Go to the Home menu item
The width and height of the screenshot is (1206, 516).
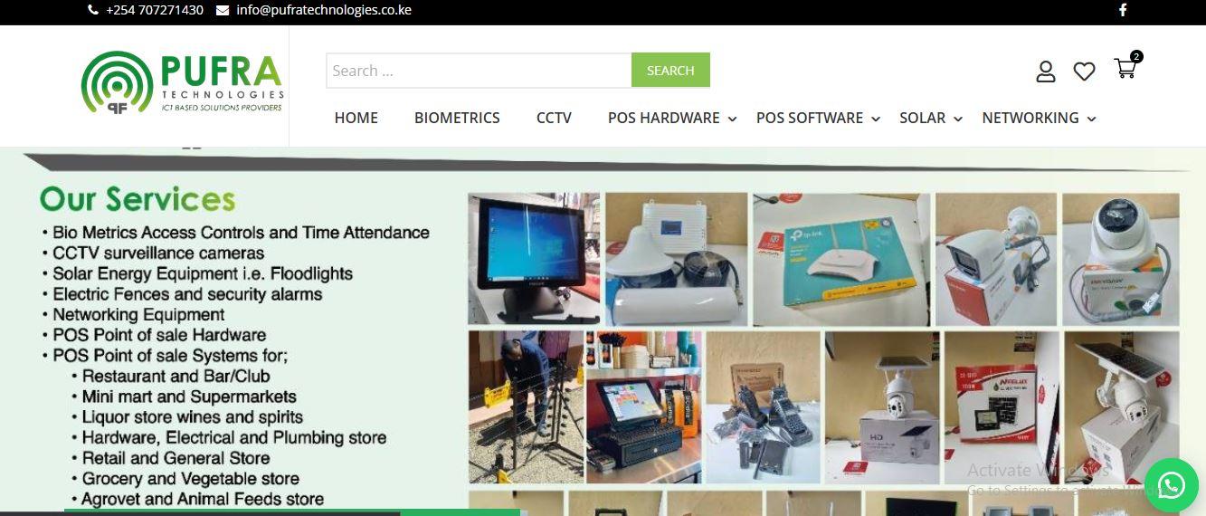pyautogui.click(x=356, y=119)
